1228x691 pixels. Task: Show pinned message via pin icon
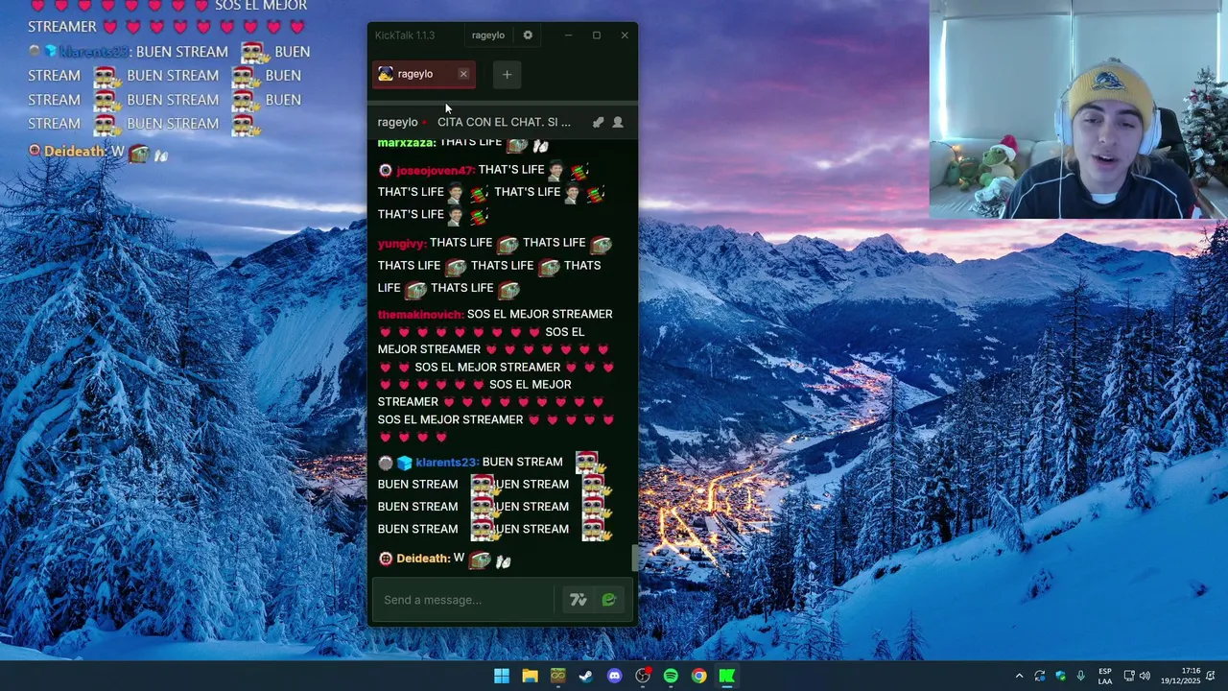click(x=598, y=122)
